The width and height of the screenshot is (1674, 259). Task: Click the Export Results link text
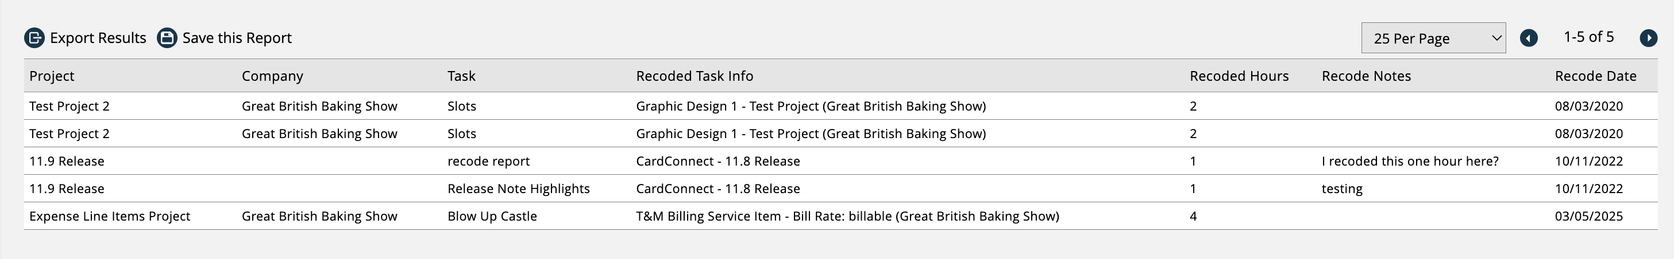pyautogui.click(x=98, y=38)
